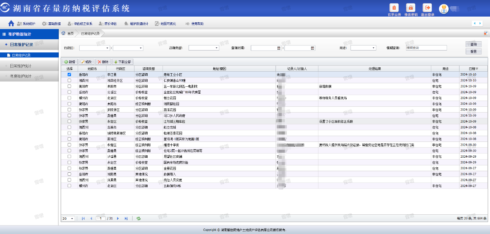Open the 咨询类型 dropdown
This screenshot has width=490, height=234.
[x=204, y=48]
